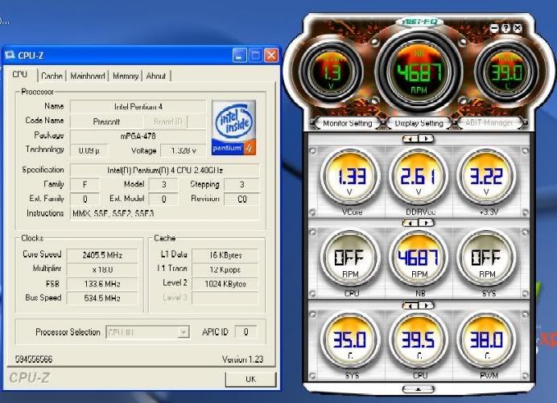Image resolution: width=557 pixels, height=403 pixels.
Task: Click the Bus Speed value 534.5 MHz
Action: click(x=102, y=298)
